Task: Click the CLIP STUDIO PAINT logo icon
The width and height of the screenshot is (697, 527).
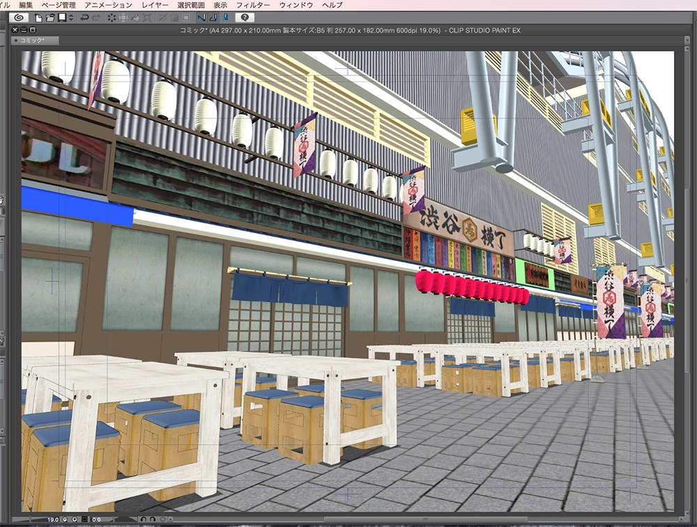Action: click(18, 19)
